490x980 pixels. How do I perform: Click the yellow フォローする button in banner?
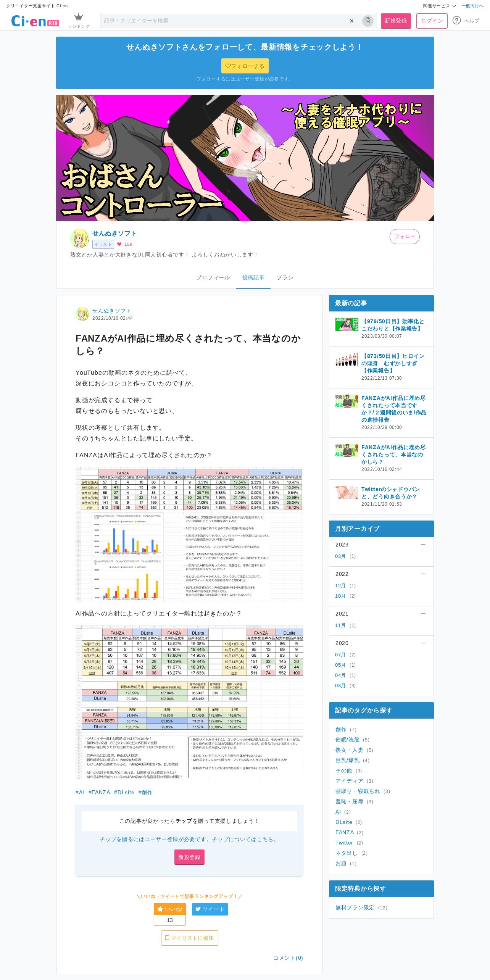[x=245, y=66]
